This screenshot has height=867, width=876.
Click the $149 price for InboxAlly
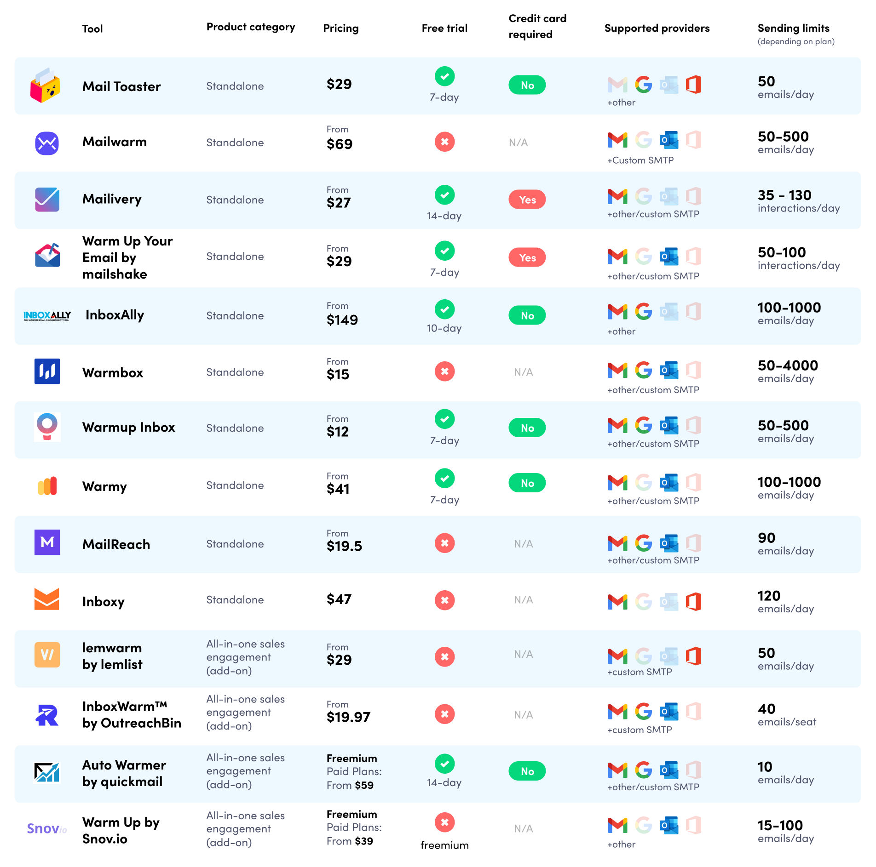coord(342,320)
